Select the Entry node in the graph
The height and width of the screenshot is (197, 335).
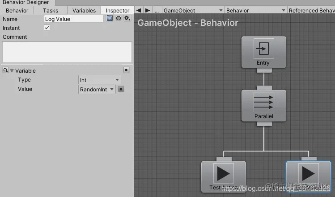(x=264, y=52)
